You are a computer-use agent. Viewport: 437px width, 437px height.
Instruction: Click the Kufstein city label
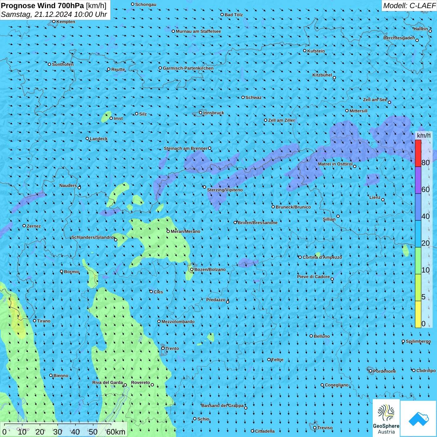[x=316, y=51]
